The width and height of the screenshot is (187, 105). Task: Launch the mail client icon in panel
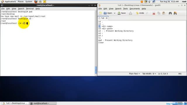[x=40, y=1]
